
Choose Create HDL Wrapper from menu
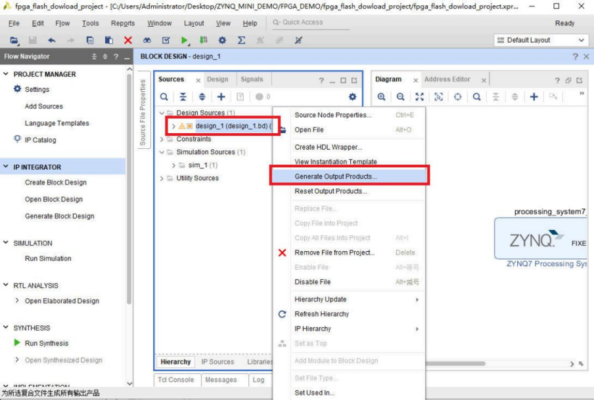click(x=328, y=147)
